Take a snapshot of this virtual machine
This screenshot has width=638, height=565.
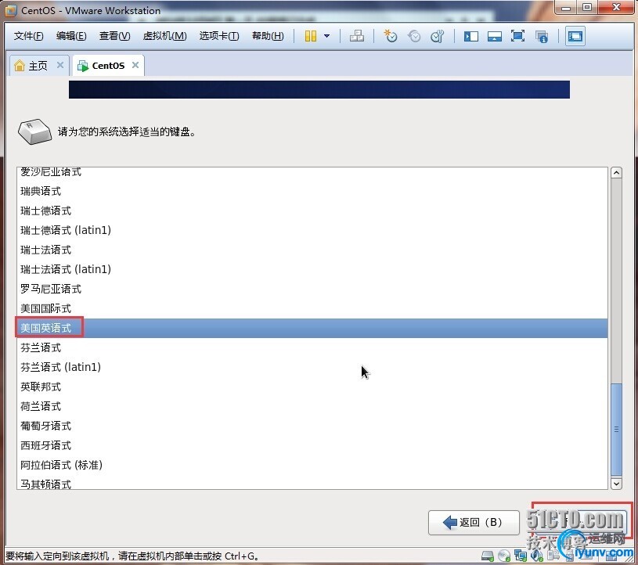click(x=390, y=36)
